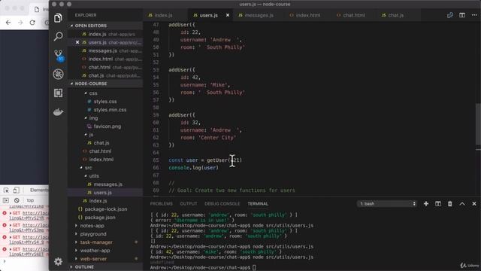Open package-lock.json in the file tree

[x=105, y=209]
